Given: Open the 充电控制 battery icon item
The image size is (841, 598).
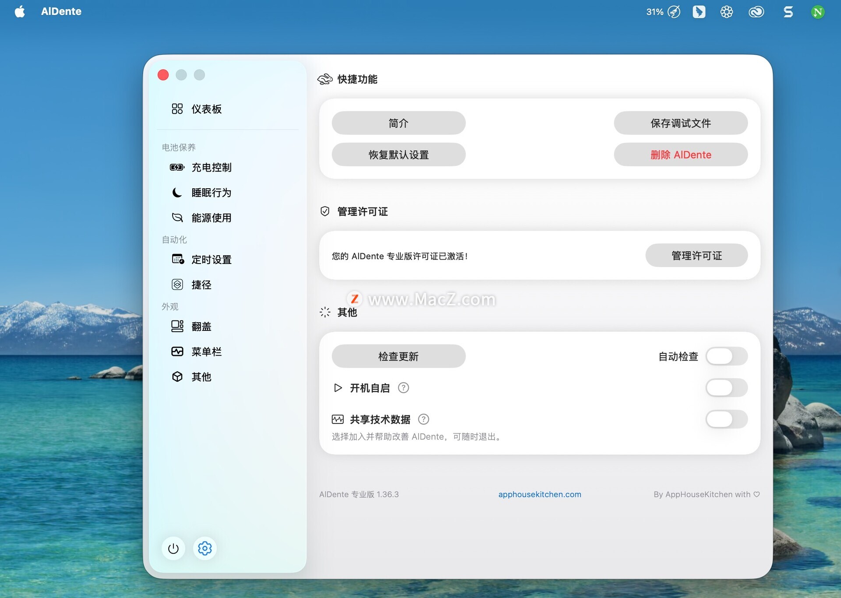Looking at the screenshot, I should point(177,167).
